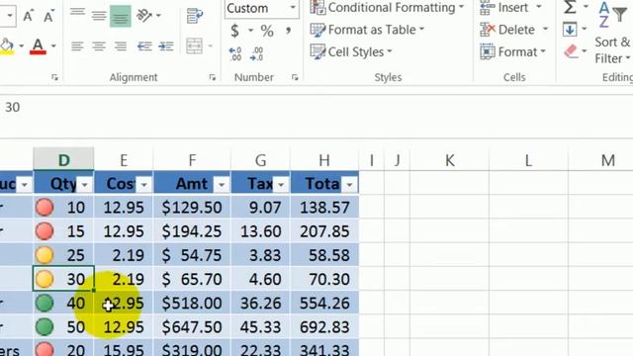Open the fill color dropdown arrow

click(x=21, y=45)
